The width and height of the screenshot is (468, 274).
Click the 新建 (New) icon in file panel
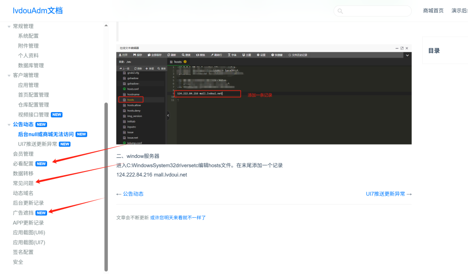(x=149, y=68)
